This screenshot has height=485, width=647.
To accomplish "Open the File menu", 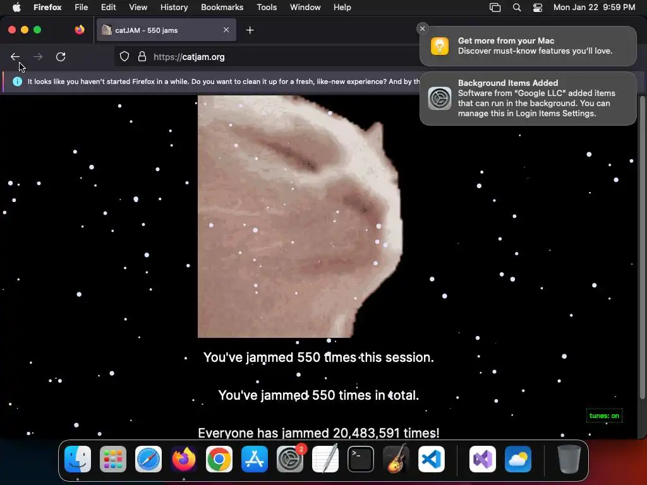I will [81, 7].
